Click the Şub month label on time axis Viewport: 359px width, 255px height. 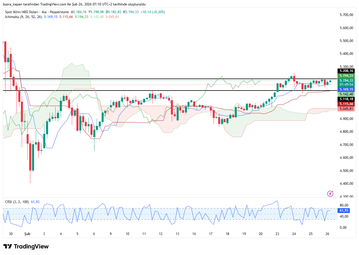click(x=27, y=234)
